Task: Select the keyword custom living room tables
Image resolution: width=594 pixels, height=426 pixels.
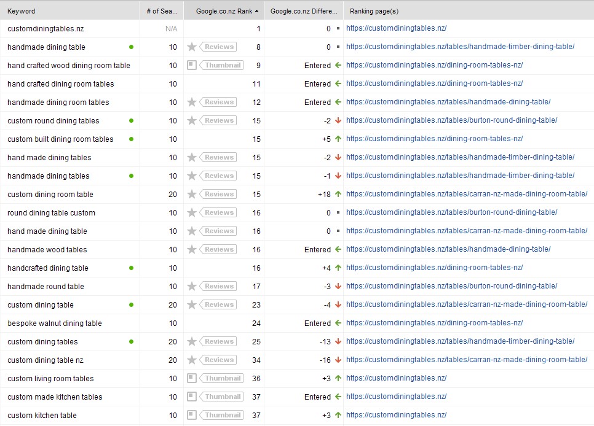Action: coord(50,378)
